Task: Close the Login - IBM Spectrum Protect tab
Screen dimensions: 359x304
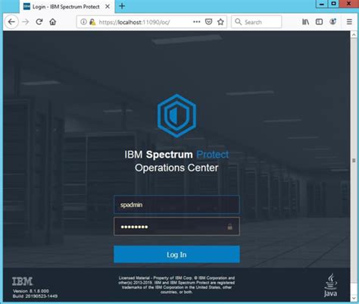Action: click(x=108, y=7)
